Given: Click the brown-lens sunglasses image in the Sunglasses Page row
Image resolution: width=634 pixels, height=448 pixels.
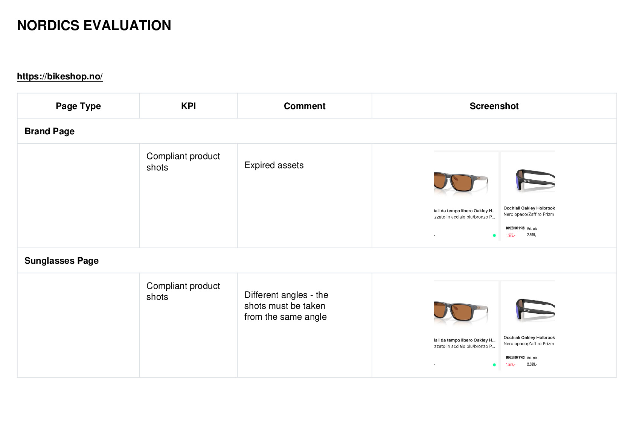Looking at the screenshot, I should point(461,311).
